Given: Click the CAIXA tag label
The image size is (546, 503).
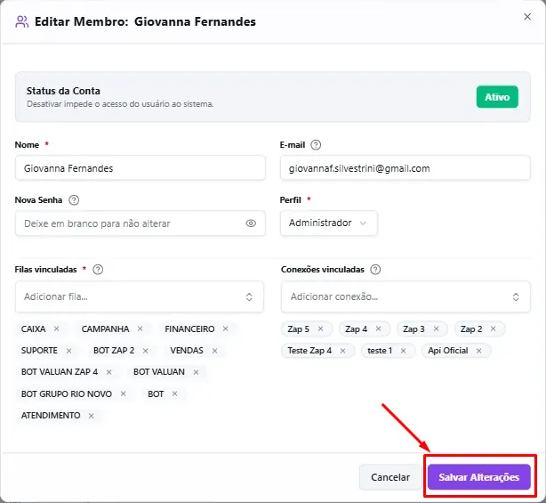Looking at the screenshot, I should (x=34, y=329).
